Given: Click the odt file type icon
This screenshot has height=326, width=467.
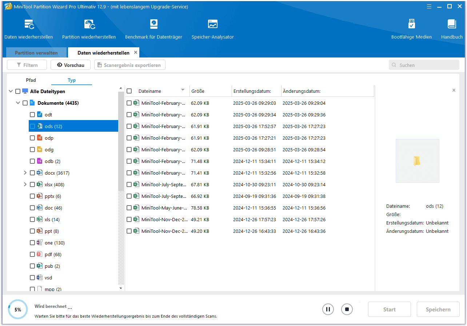Looking at the screenshot, I should pos(40,115).
